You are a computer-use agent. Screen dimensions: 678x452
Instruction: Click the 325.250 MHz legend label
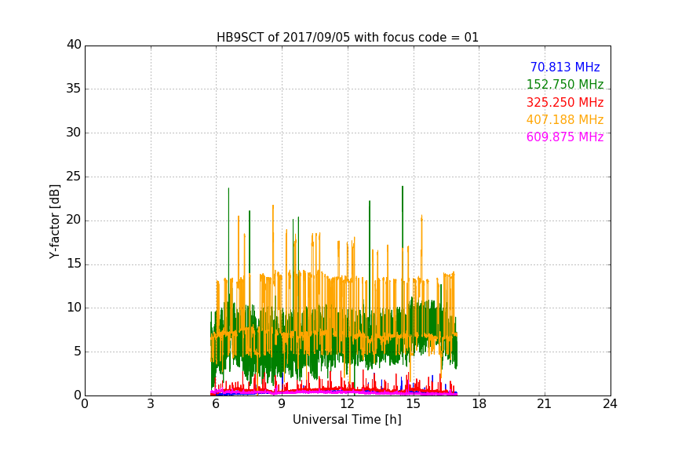(x=565, y=103)
